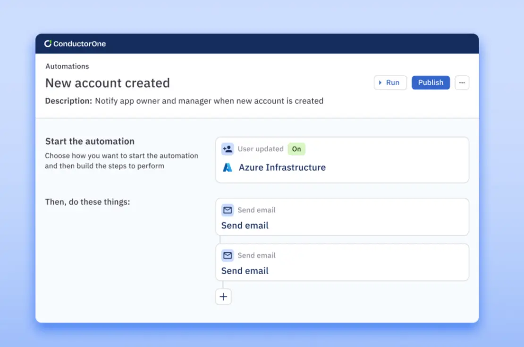
Task: Click the user-plus trigger icon
Action: tap(228, 149)
